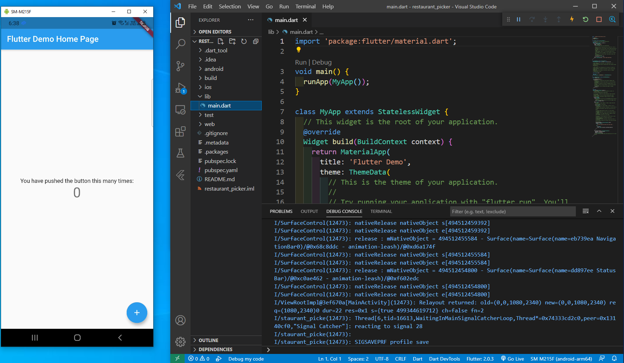Expand the test folder
The height and width of the screenshot is (363, 624).
pyautogui.click(x=226, y=115)
